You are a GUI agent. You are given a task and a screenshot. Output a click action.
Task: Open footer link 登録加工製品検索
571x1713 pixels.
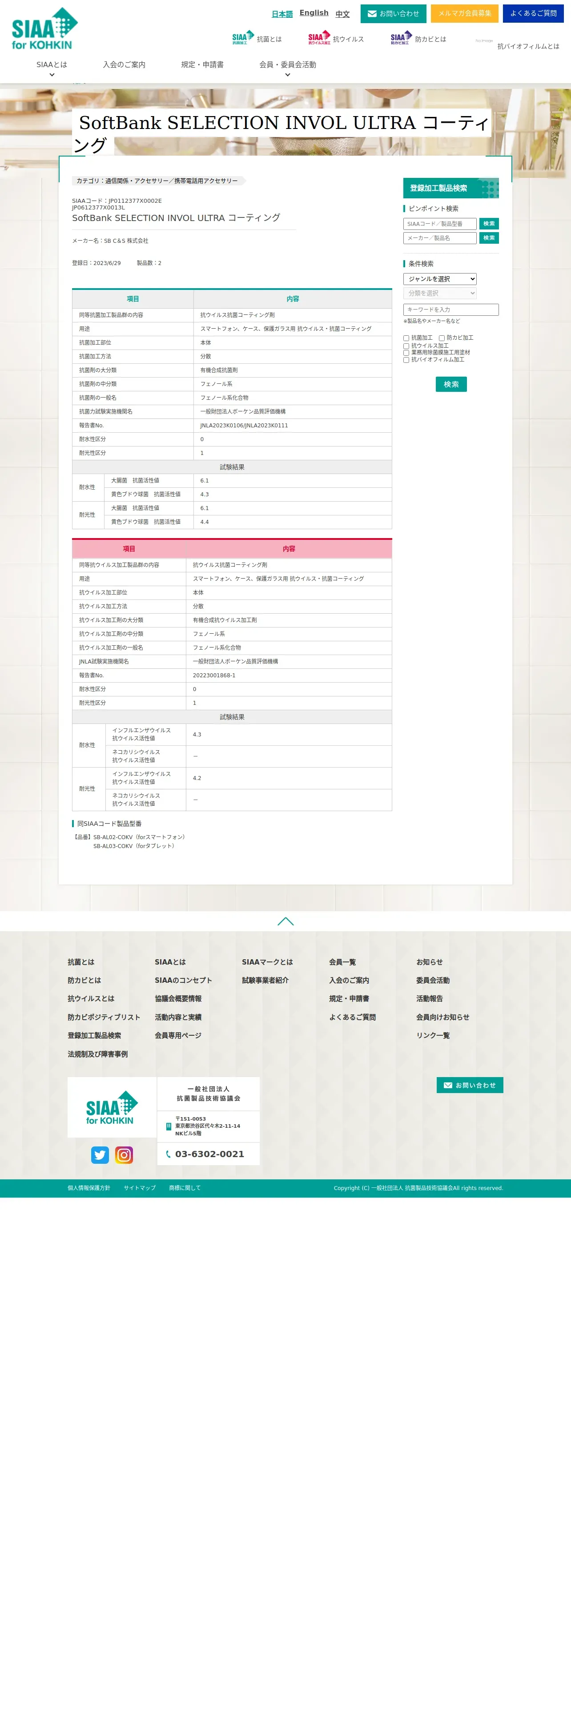[x=94, y=1035]
